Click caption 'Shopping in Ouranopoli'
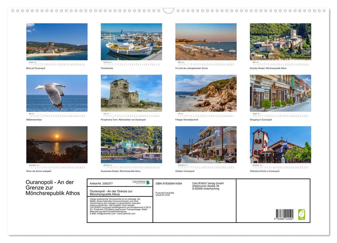This screenshot has height=243, width=337. (x=261, y=119)
